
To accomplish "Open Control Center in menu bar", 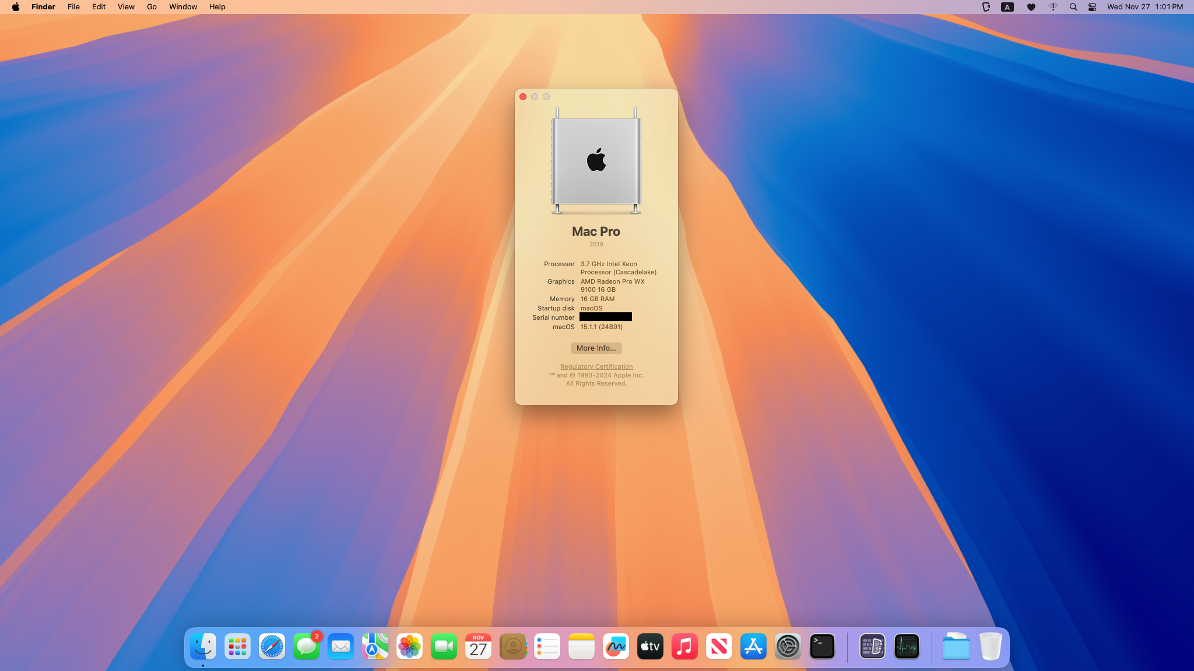I will click(1093, 7).
